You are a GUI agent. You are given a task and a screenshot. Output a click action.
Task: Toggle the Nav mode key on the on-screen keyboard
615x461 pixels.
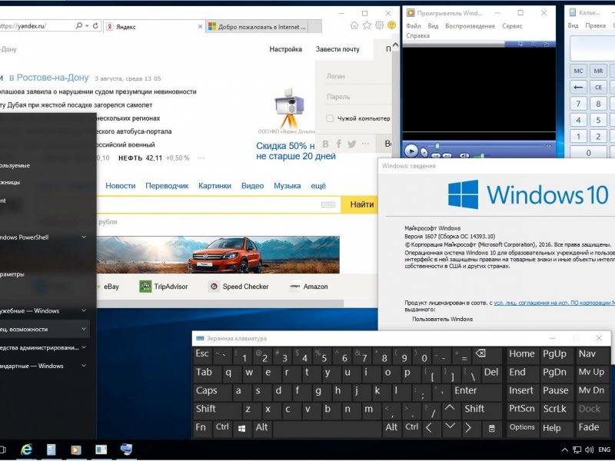pos(592,354)
